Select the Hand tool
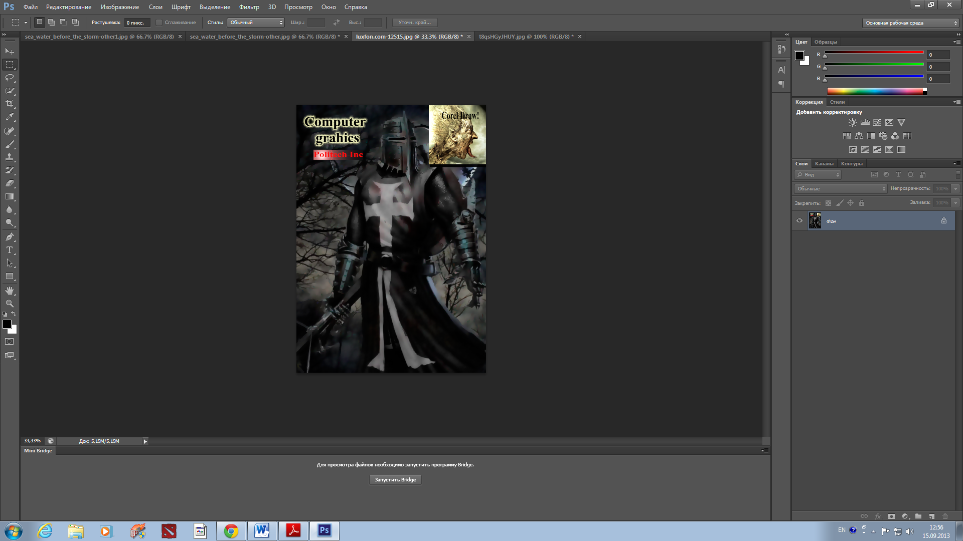Viewport: 963px width, 541px height. click(10, 291)
